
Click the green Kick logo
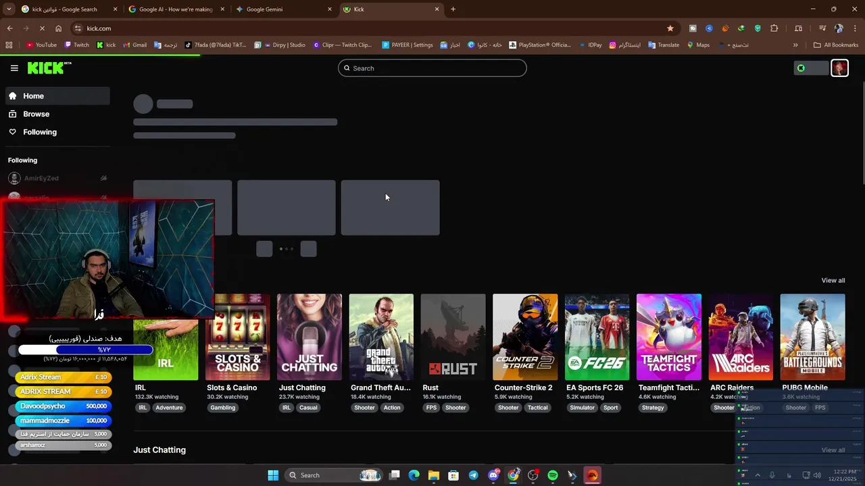[x=49, y=67]
